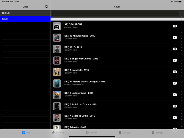Play (DE-) 3 Engel fuer Charlie - 2019
Viewport: 184px width, 138px height.
pyautogui.click(x=116, y=60)
